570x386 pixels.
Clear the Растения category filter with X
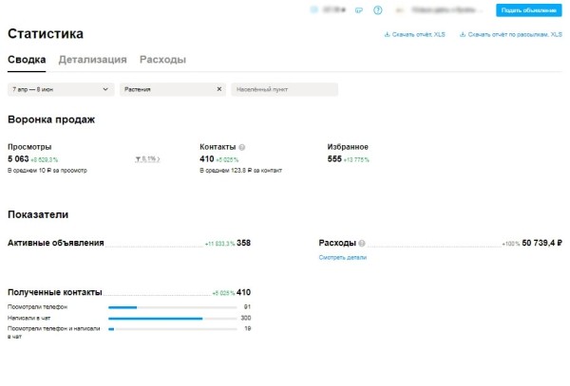pos(219,89)
